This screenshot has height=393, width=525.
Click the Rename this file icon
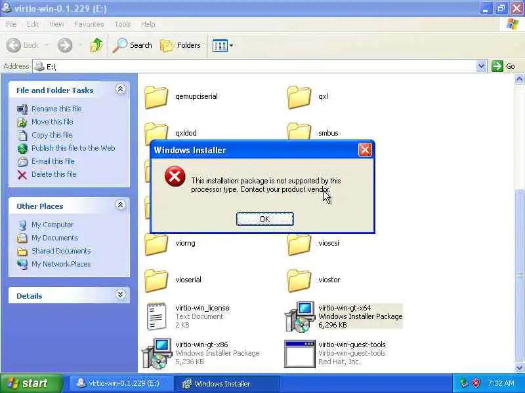pyautogui.click(x=22, y=109)
